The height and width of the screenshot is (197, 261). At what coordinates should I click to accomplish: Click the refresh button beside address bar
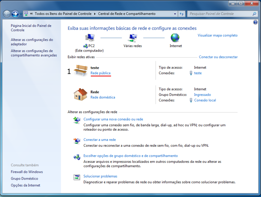182,14
